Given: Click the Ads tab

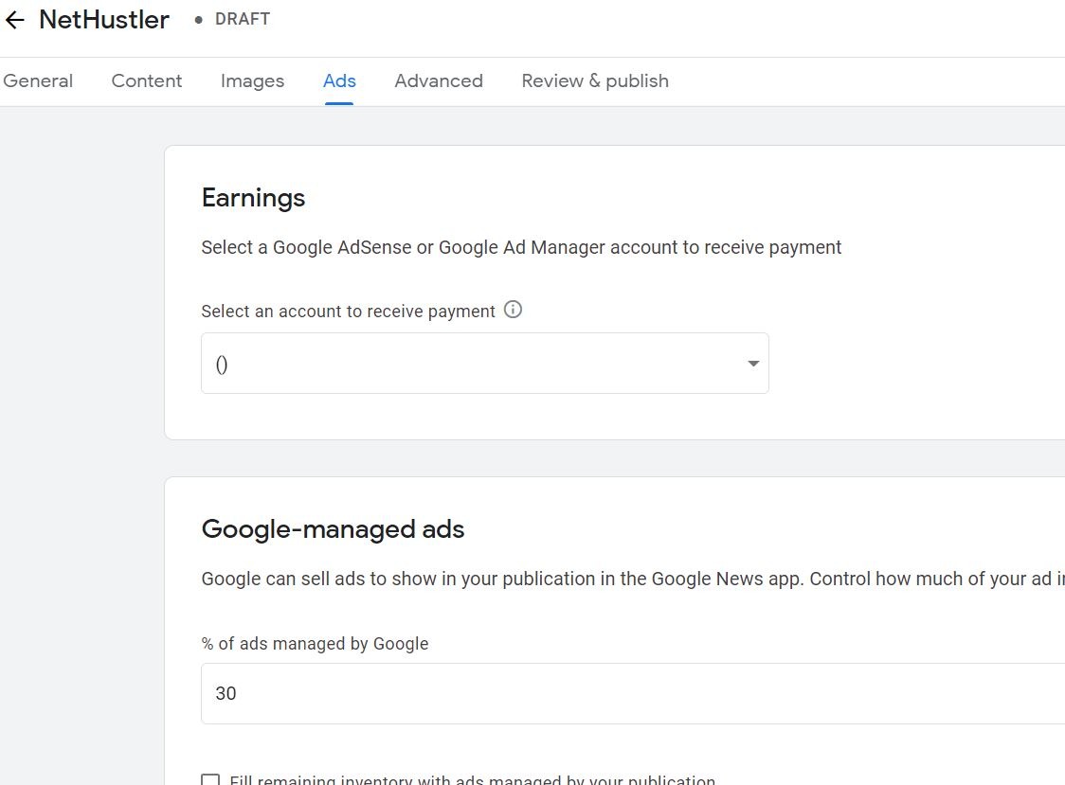Looking at the screenshot, I should [x=339, y=80].
